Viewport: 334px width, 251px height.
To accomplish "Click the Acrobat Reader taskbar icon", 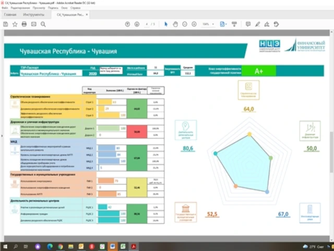I will (x=134, y=246).
